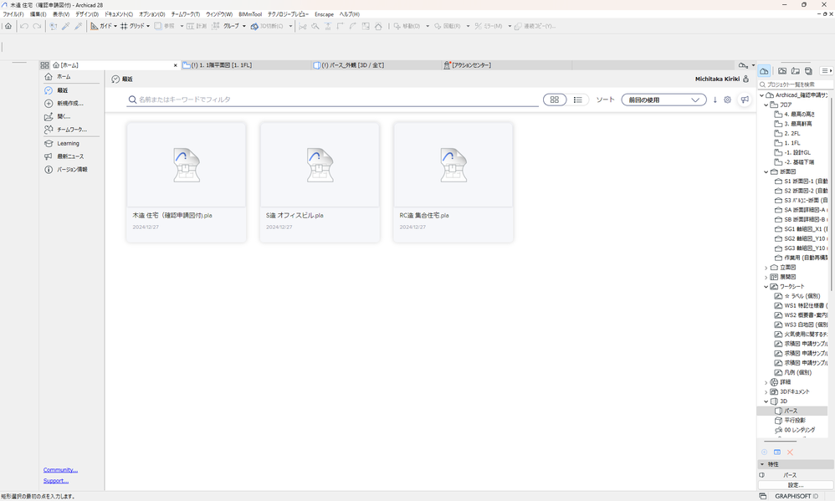
Task: Close the ホーム tab
Action: pos(175,65)
